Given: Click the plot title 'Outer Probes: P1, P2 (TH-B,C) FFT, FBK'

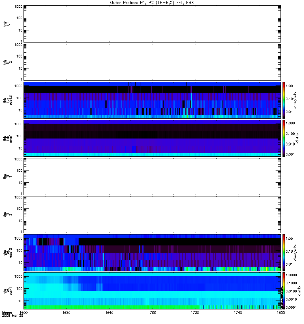Looking at the screenshot, I should tap(152, 3).
